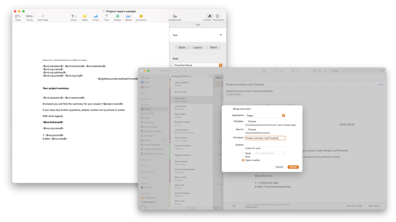Viewport: 396px width, 222px height.
Task: Click inside the File Name field
Action: [265, 138]
